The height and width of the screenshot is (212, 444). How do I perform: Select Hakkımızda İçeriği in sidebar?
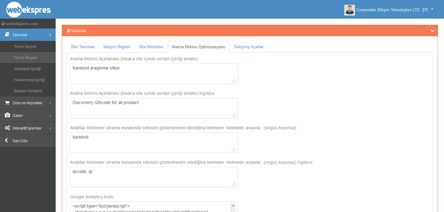[29, 80]
